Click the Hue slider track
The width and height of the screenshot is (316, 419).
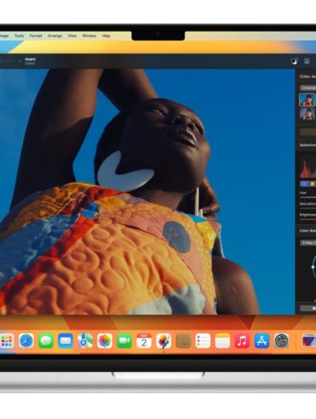[307, 197]
